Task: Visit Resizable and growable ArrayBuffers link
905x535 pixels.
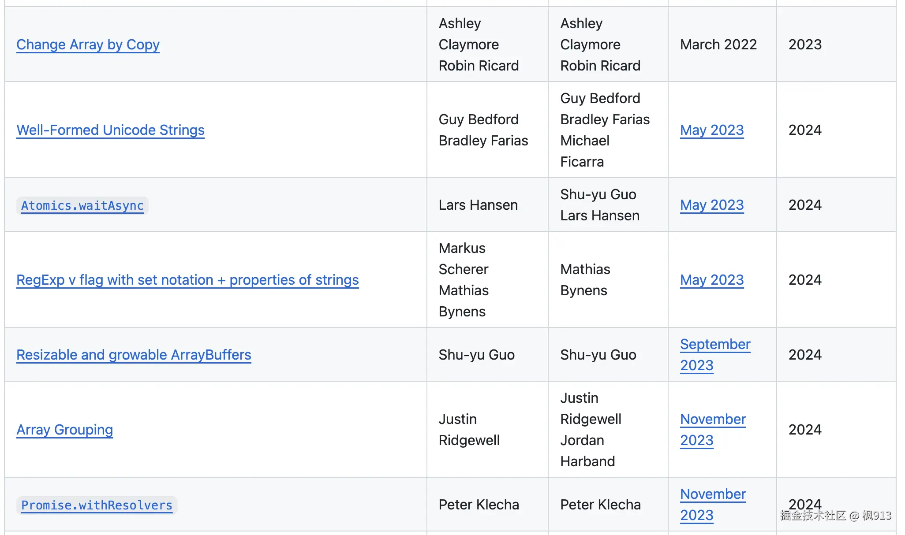Action: tap(134, 355)
